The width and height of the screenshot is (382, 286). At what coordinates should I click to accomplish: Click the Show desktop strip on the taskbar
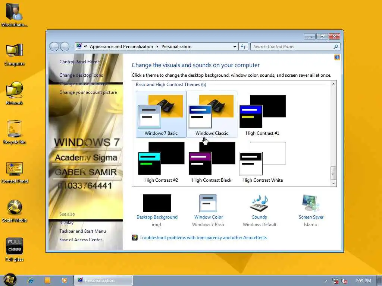[x=379, y=280]
